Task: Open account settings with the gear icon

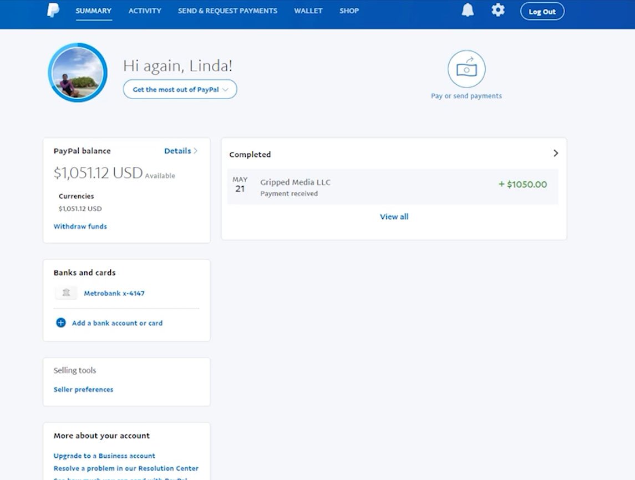Action: point(497,10)
